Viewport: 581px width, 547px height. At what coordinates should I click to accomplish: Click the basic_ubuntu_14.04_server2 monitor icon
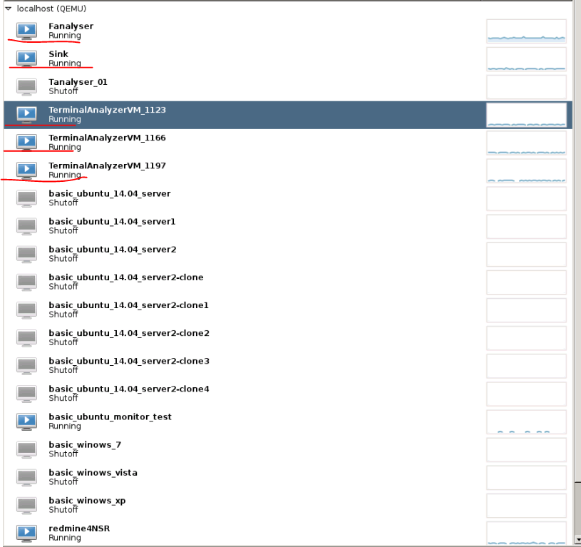[x=26, y=254]
